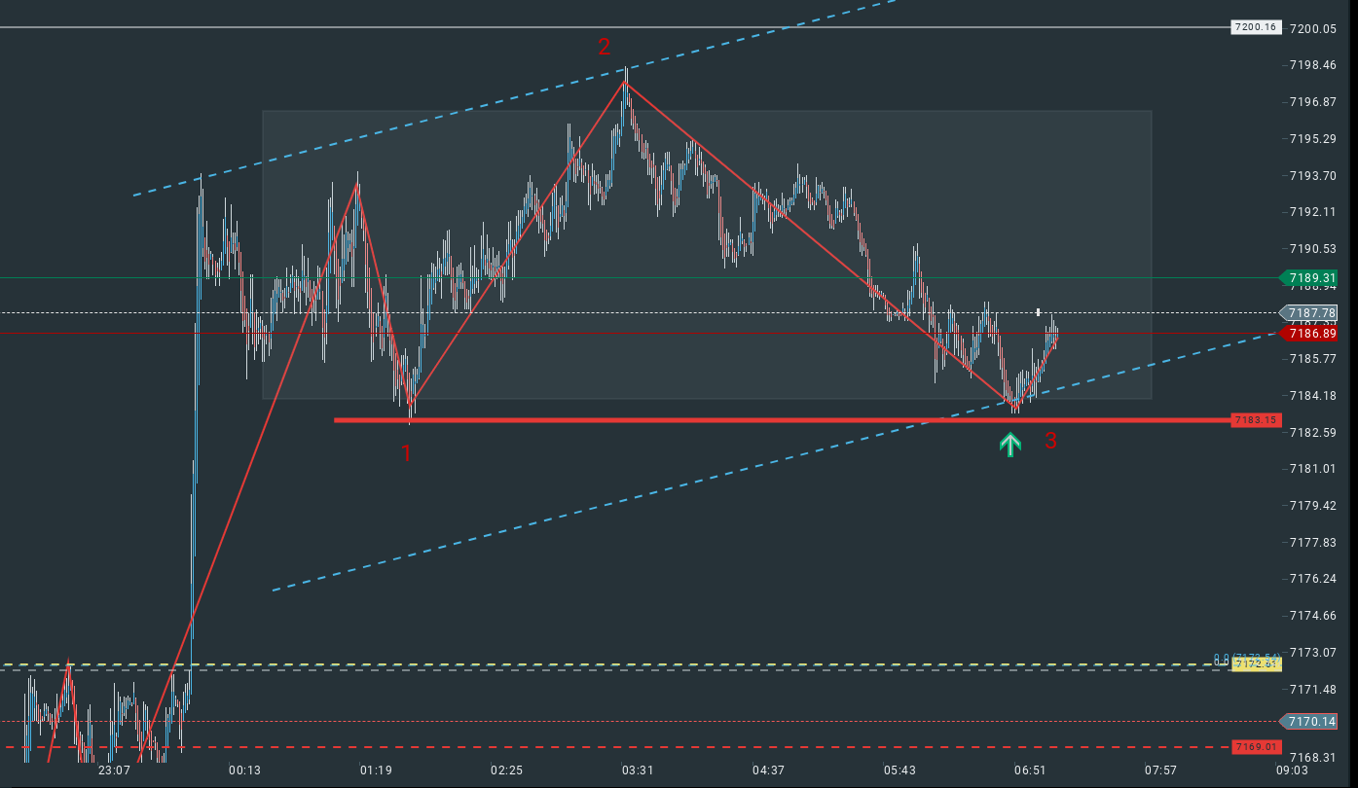Click the 7179.42 price axis value
Image resolution: width=1358 pixels, height=788 pixels.
[1311, 506]
